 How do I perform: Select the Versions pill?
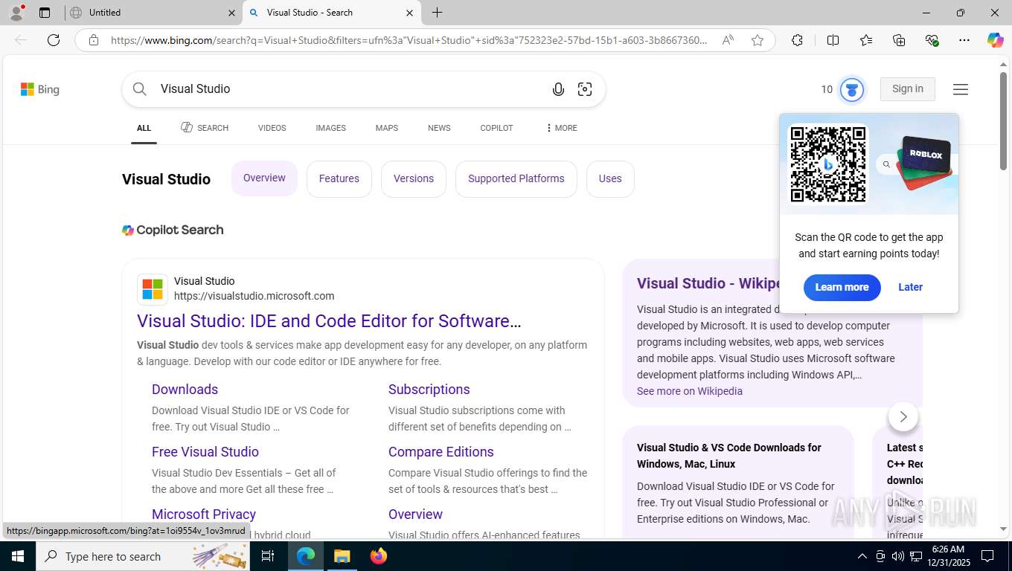click(x=414, y=178)
